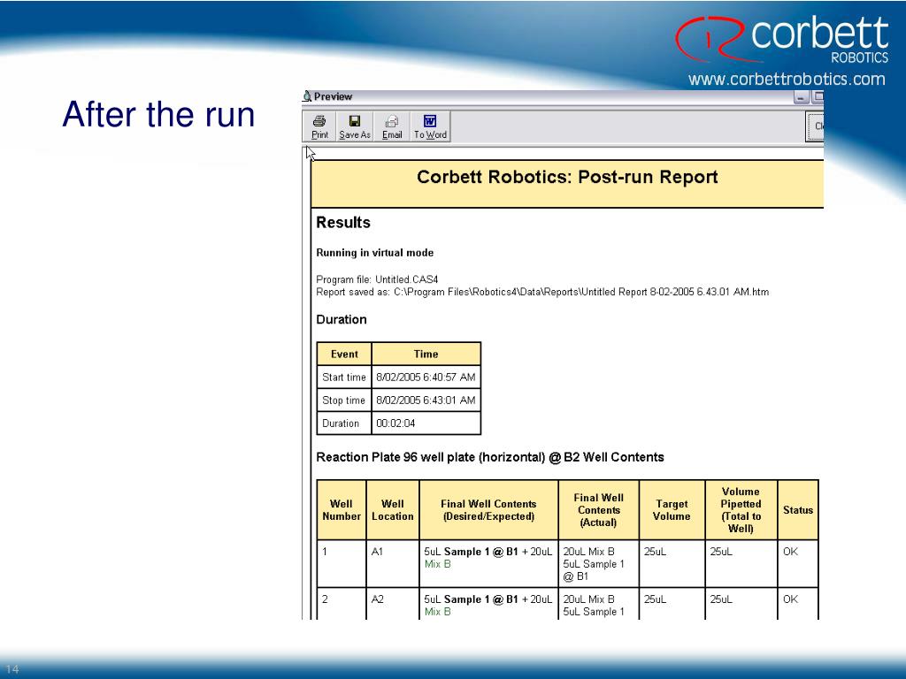Click Reaction Plate 96 well plate heading
This screenshot has width=906, height=679.
pos(489,457)
